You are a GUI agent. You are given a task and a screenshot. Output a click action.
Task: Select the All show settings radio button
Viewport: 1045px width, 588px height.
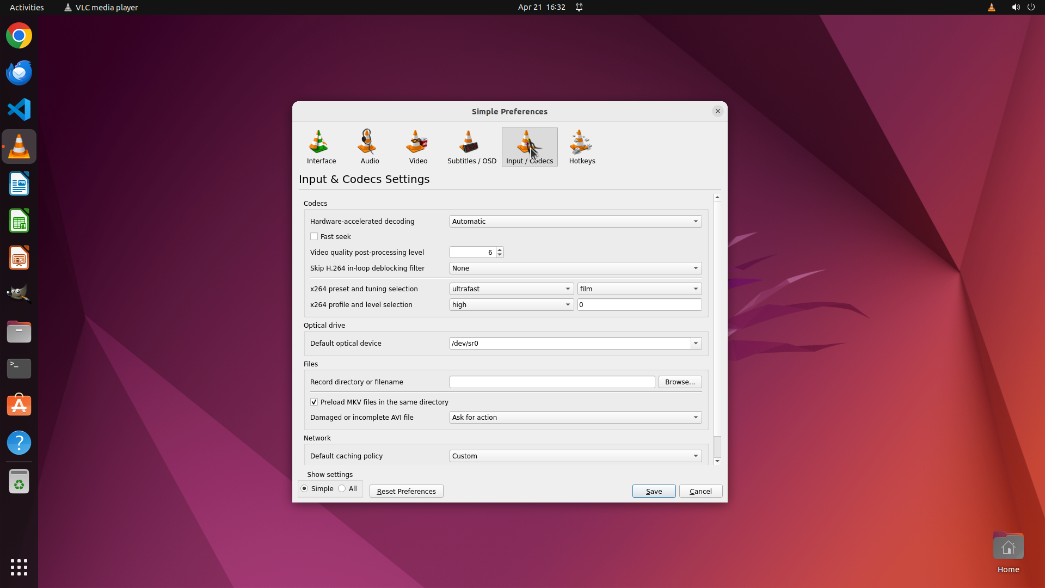pos(342,488)
